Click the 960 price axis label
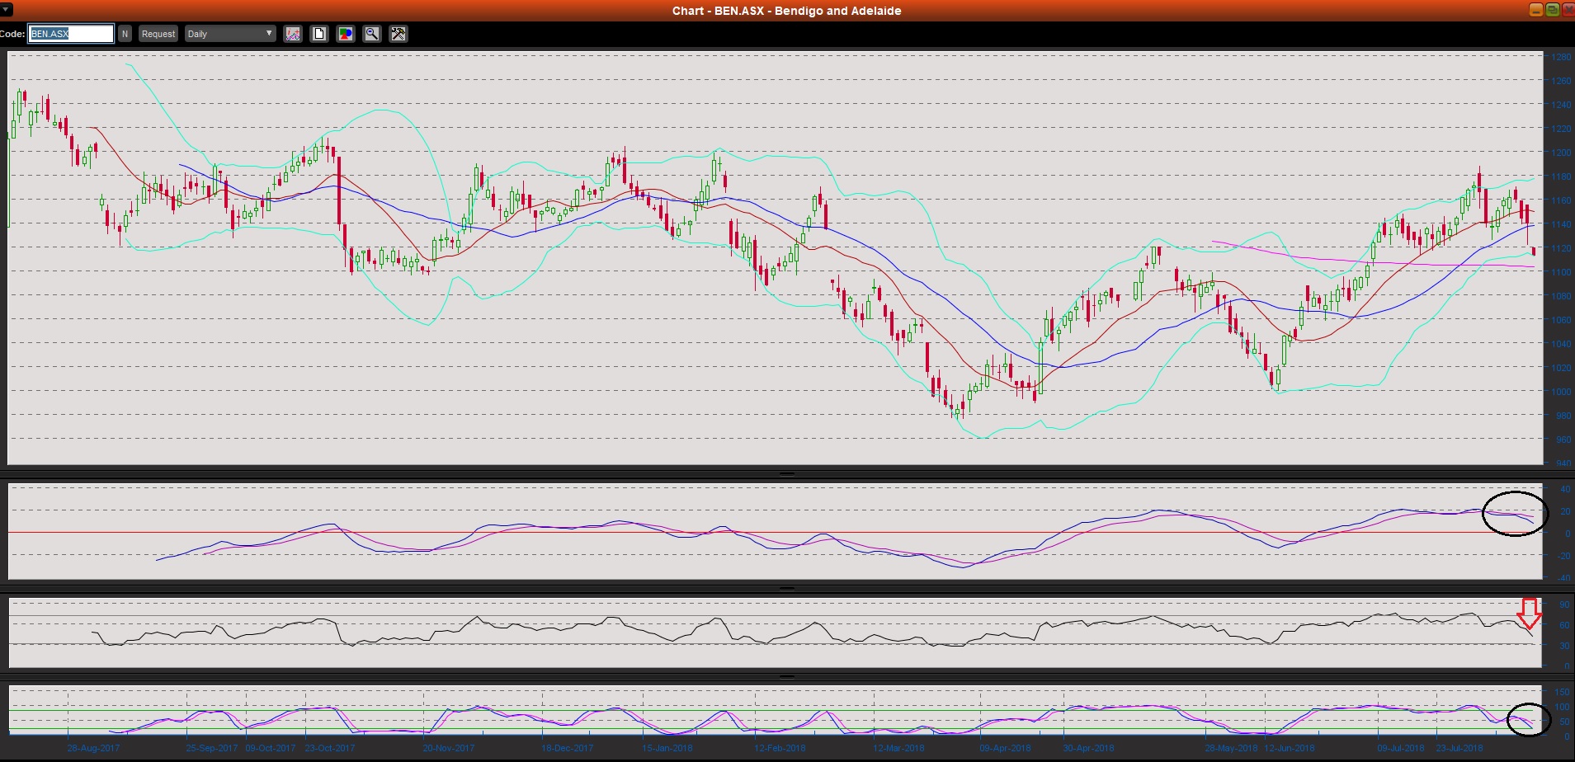 1563,440
